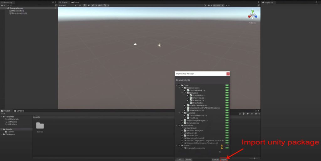Uncheck the Code folder checkbox
The image size is (321, 161).
click(x=179, y=85)
